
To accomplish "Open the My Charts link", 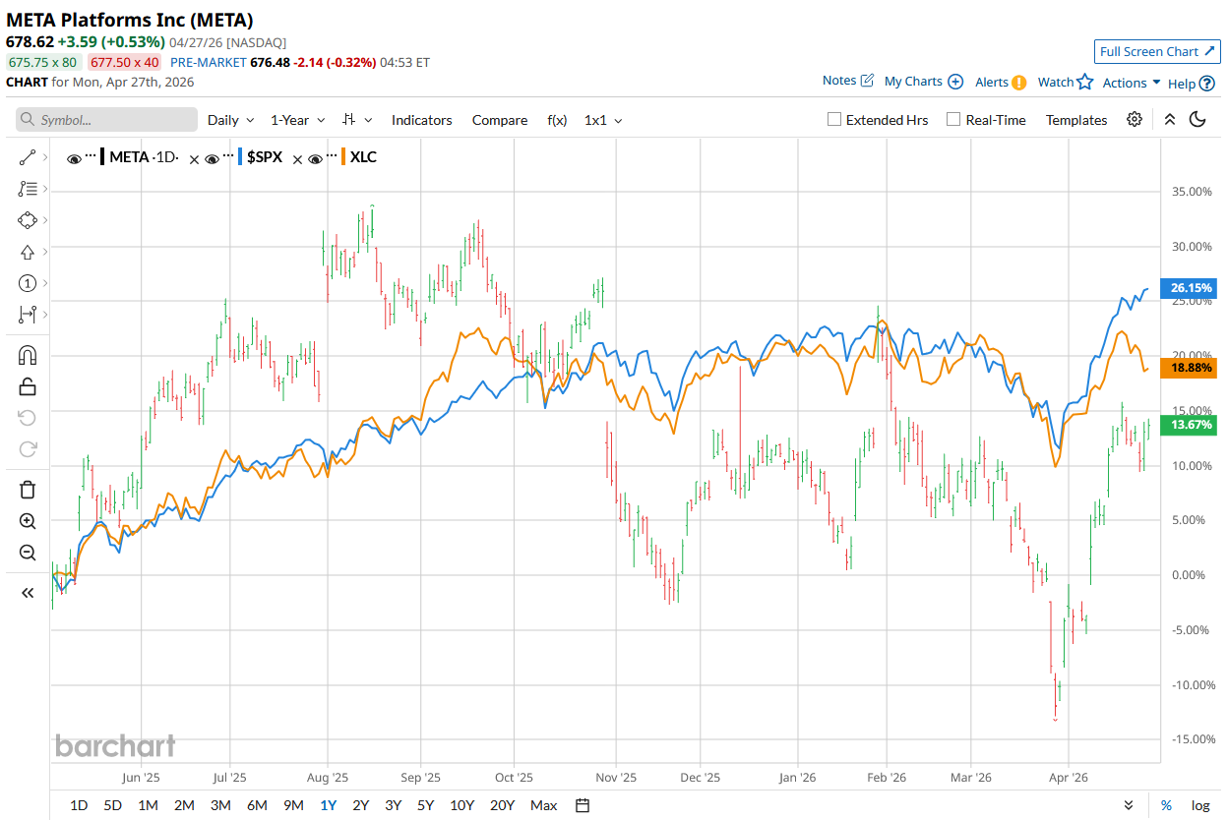I will 923,82.
